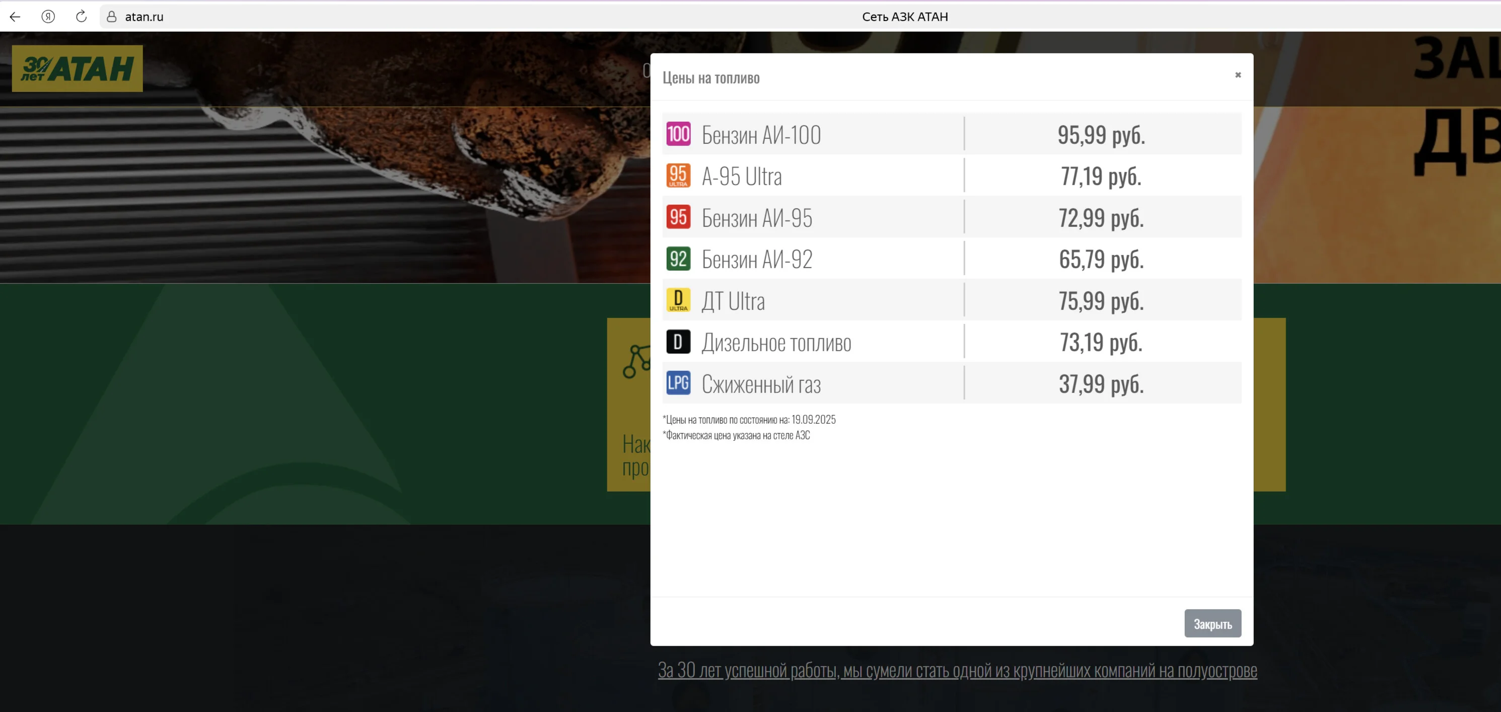
Task: Click the price '37,99 руб.'
Action: [1101, 385]
